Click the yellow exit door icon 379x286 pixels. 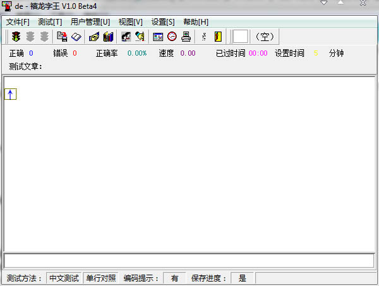(218, 37)
